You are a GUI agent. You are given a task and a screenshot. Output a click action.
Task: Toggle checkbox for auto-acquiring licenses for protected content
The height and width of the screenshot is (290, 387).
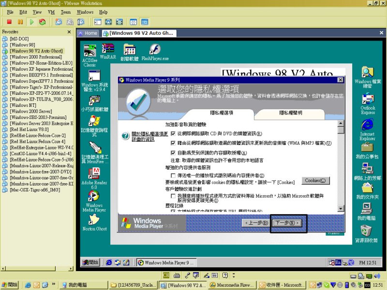click(173, 153)
